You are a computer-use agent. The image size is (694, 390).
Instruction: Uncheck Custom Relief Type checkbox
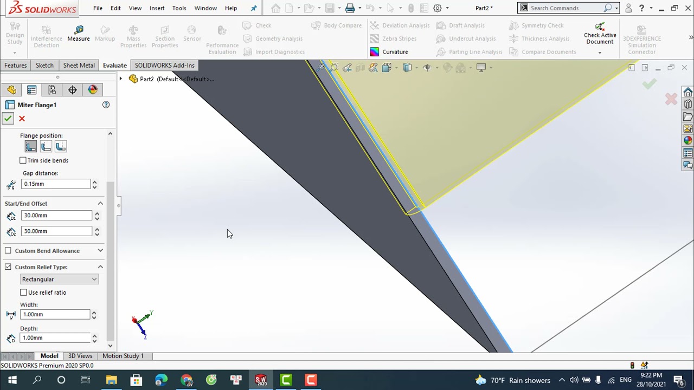click(x=8, y=267)
